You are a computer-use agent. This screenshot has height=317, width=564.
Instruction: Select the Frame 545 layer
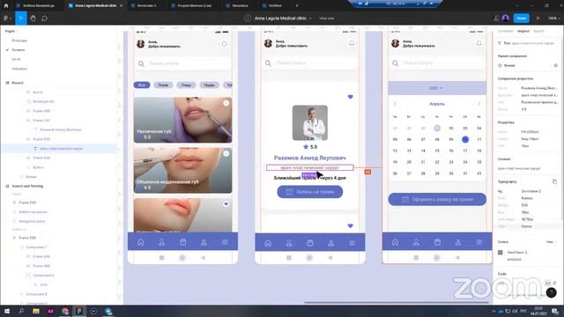[27, 203]
